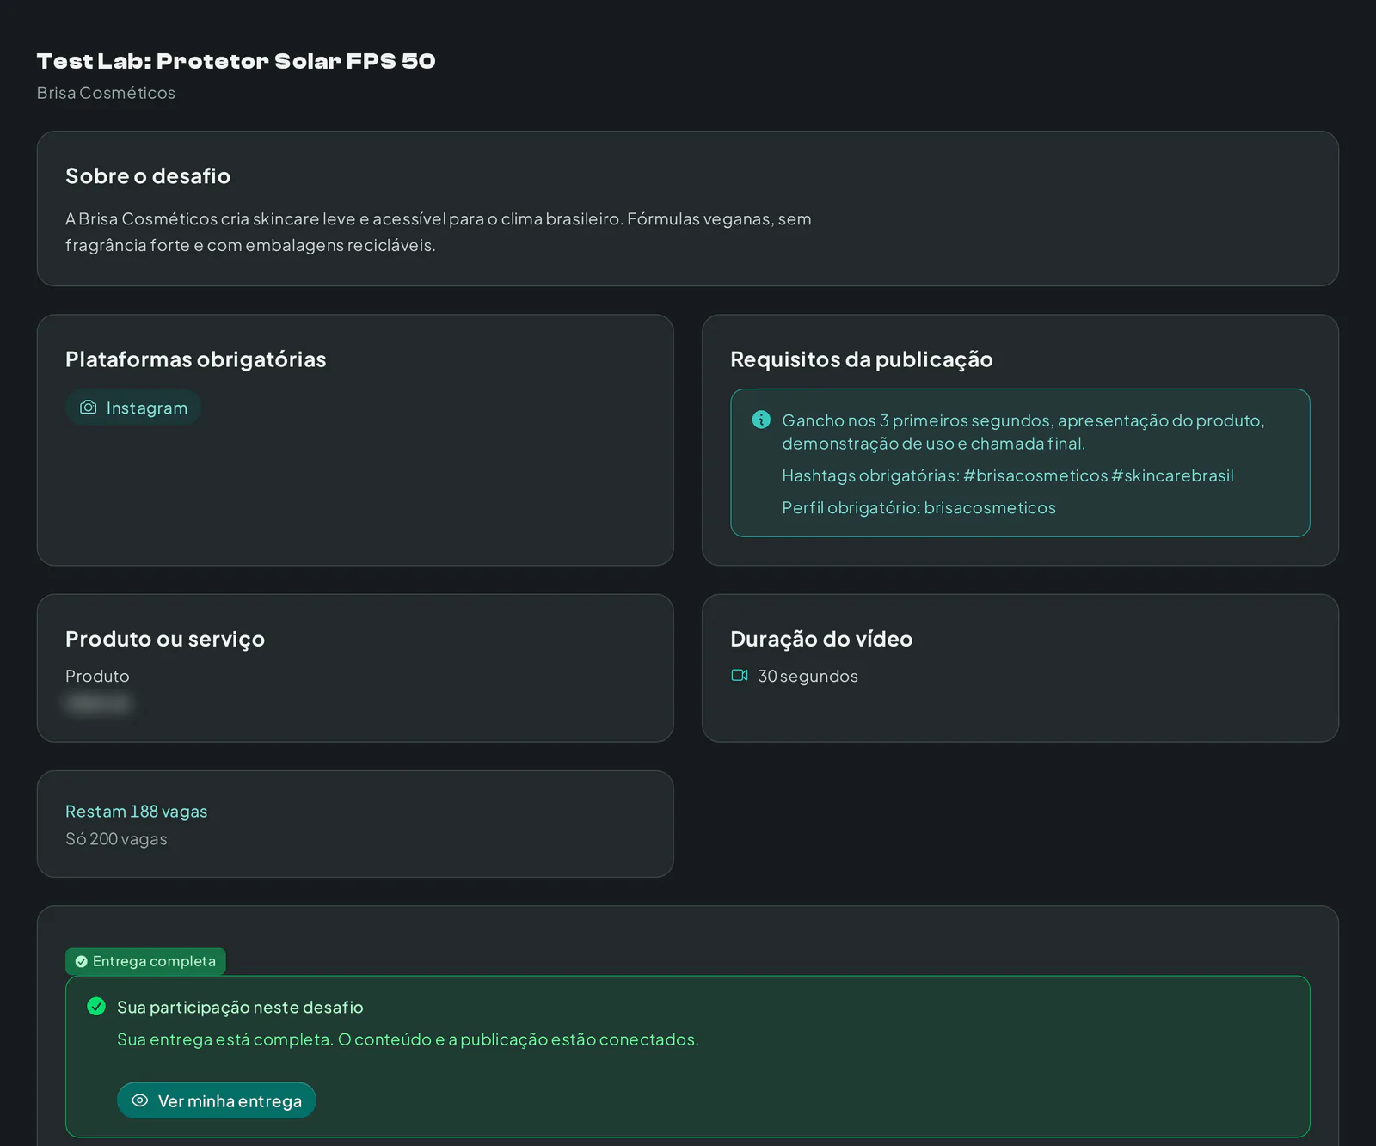
Task: Click the eye icon in Ver minha entrega
Action: coord(139,1100)
